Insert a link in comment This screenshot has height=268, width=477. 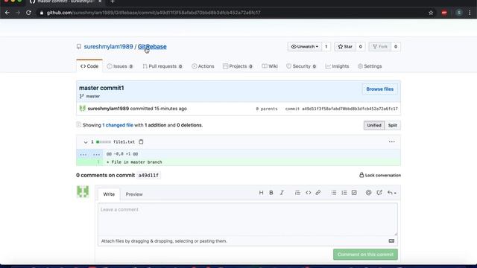tap(318, 193)
